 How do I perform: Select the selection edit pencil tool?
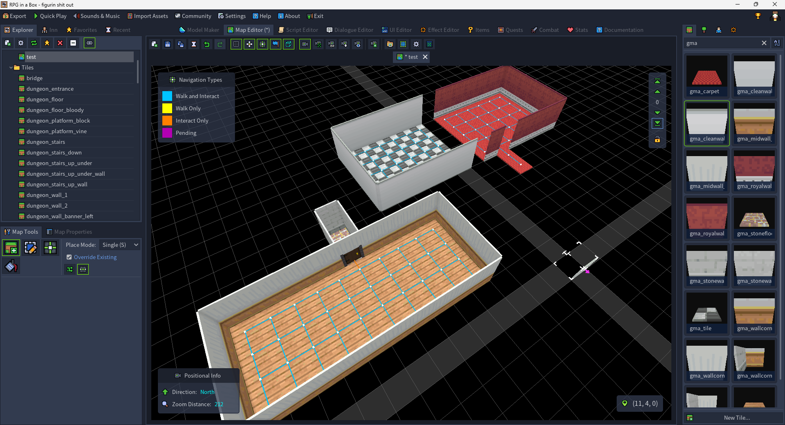tap(31, 248)
